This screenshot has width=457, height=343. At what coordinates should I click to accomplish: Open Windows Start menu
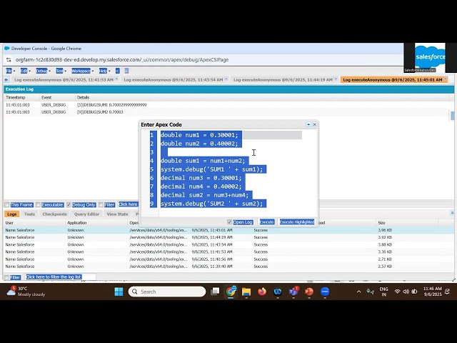pyautogui.click(x=119, y=292)
